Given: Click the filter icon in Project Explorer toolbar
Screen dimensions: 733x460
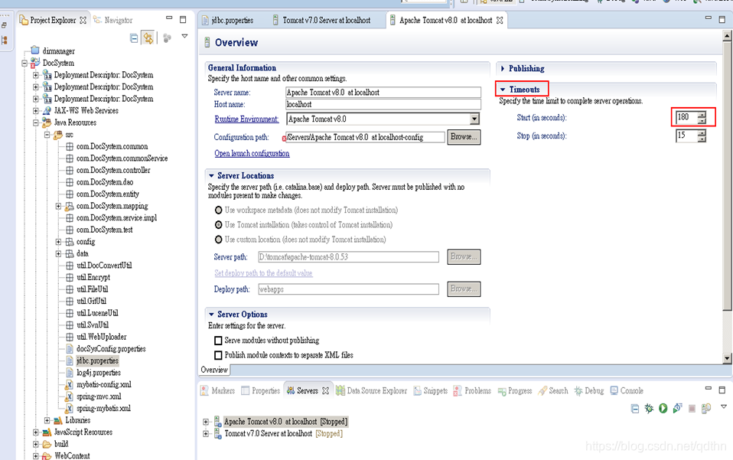Looking at the screenshot, I should pyautogui.click(x=167, y=38).
